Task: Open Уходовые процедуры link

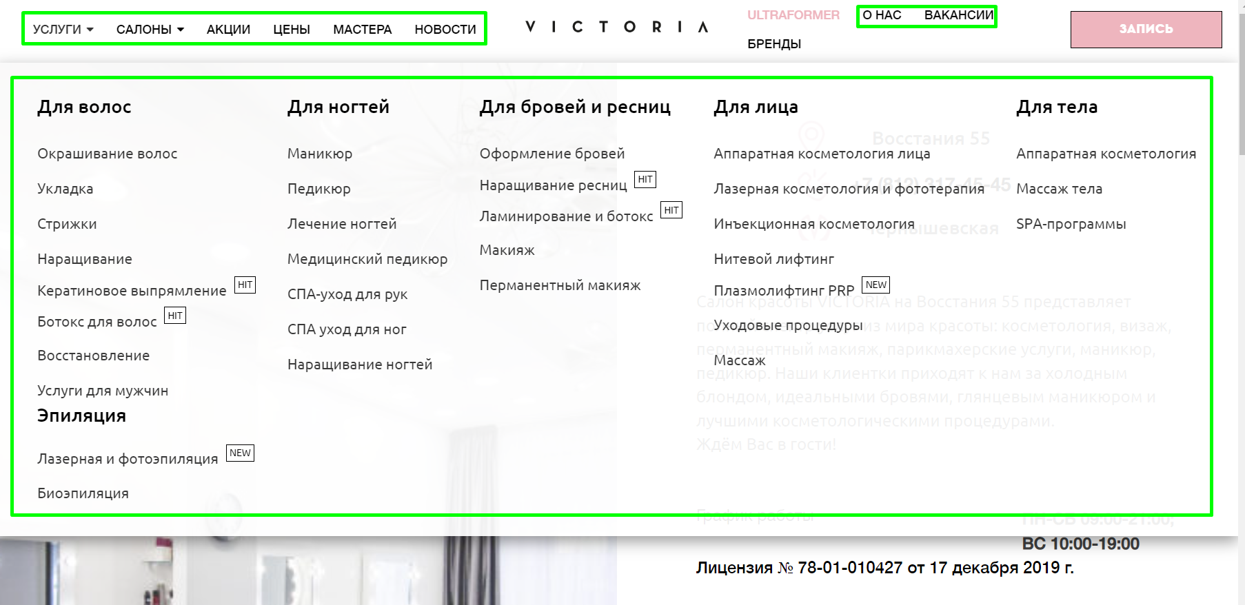Action: click(788, 325)
